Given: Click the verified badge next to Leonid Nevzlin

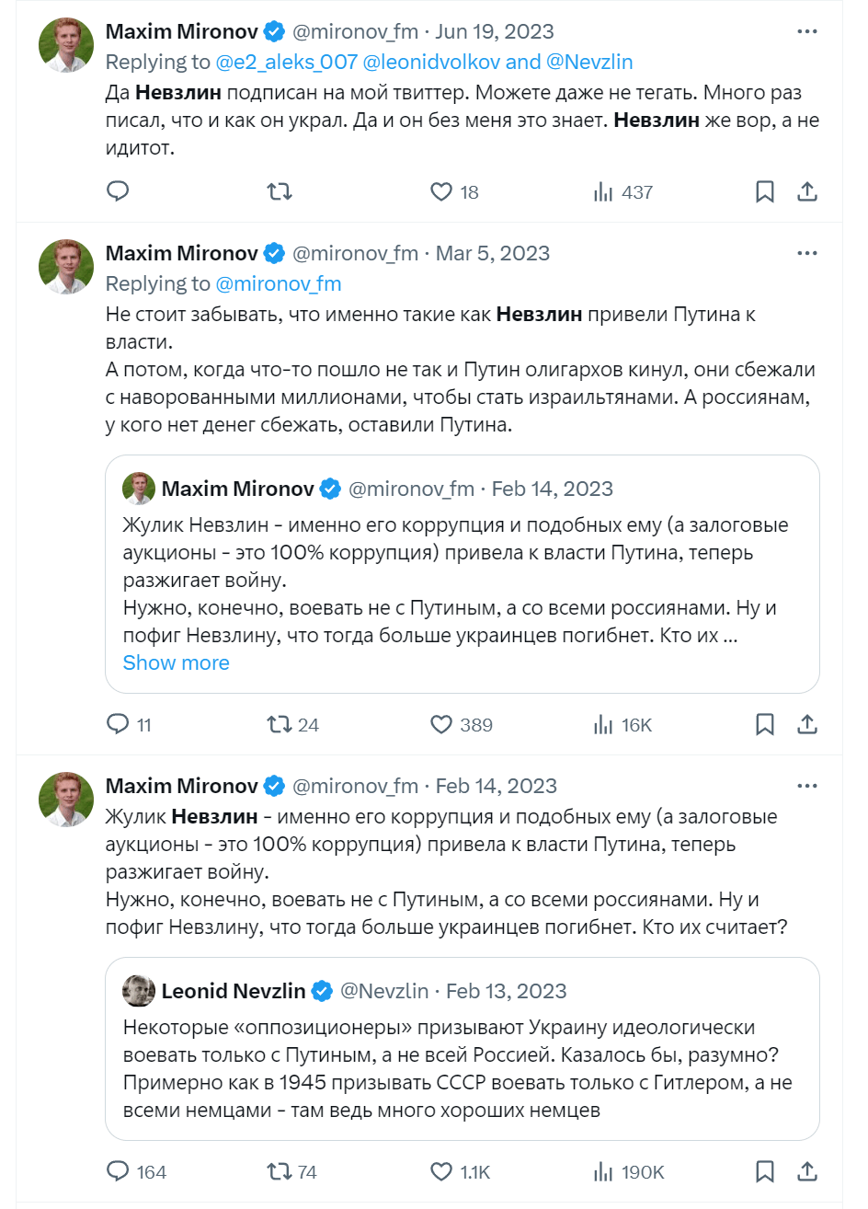Looking at the screenshot, I should (x=322, y=989).
